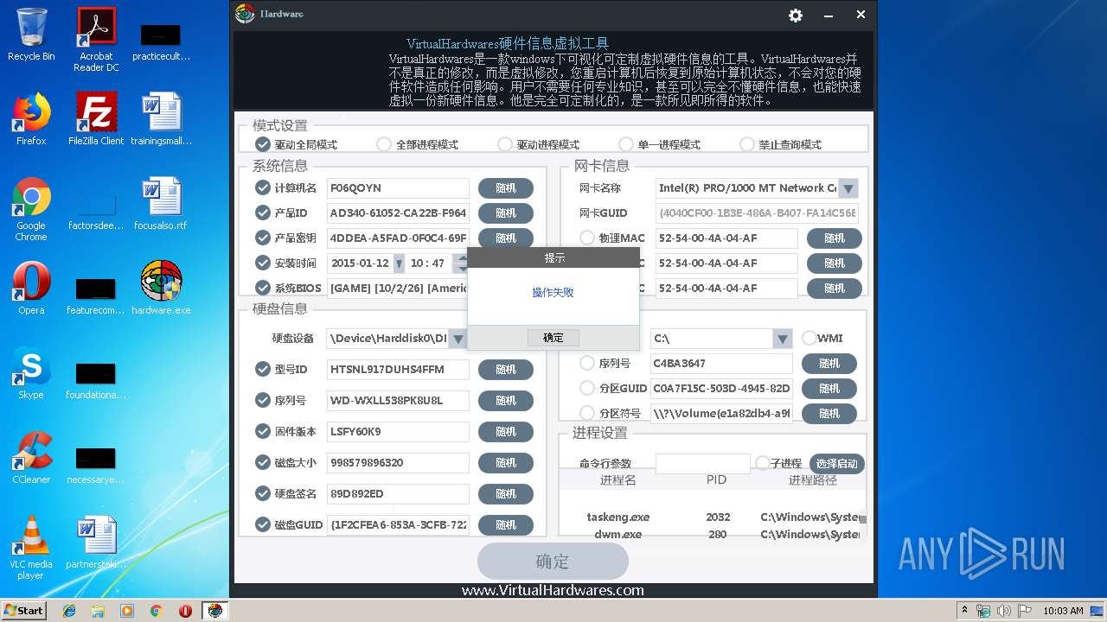This screenshot has height=622, width=1107.
Task: Click 随机 next to 分区GUID field
Action: coord(829,389)
